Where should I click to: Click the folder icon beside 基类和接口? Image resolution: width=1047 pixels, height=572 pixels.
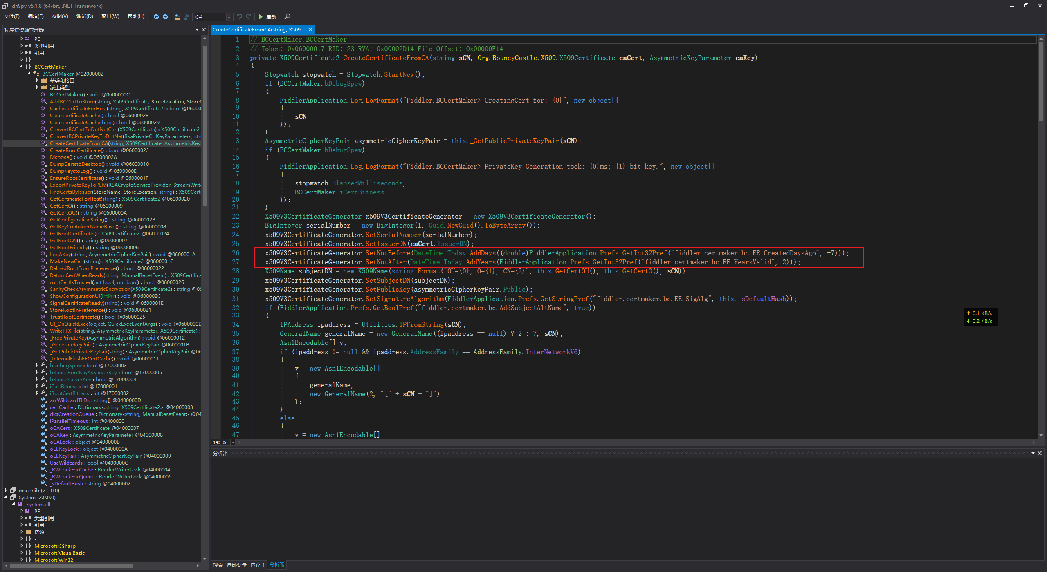tap(44, 80)
